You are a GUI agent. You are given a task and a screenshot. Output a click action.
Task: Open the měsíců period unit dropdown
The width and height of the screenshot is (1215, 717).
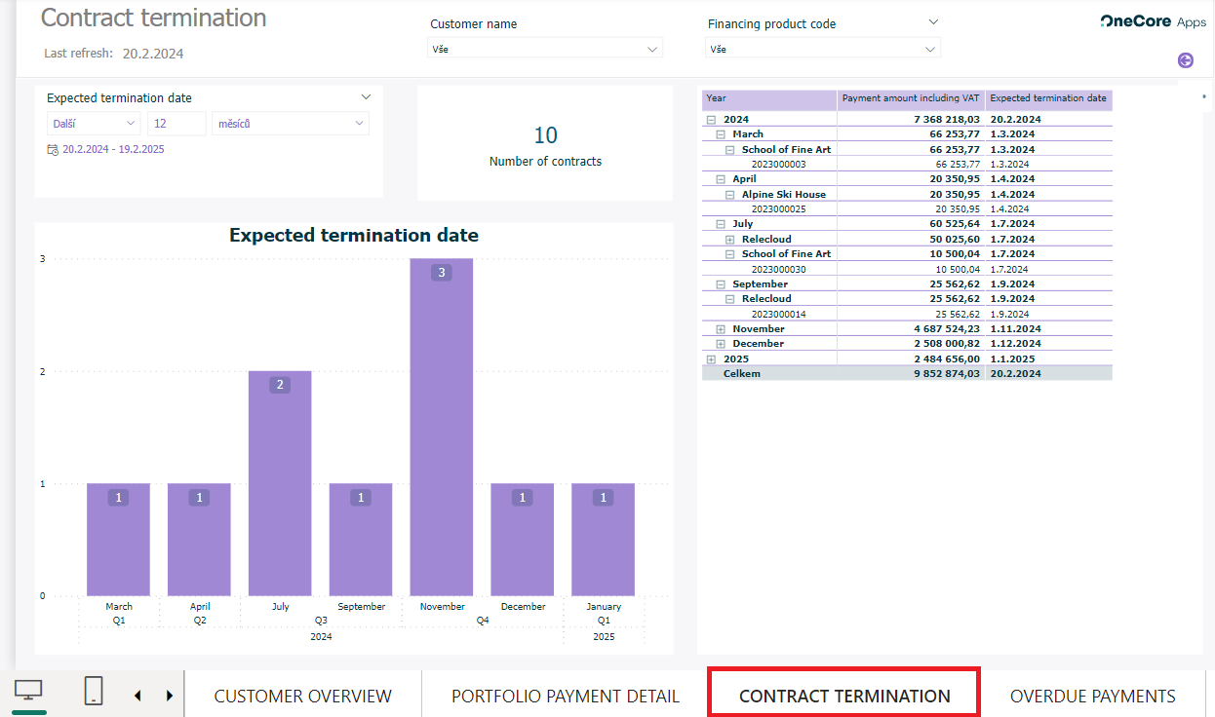point(290,124)
